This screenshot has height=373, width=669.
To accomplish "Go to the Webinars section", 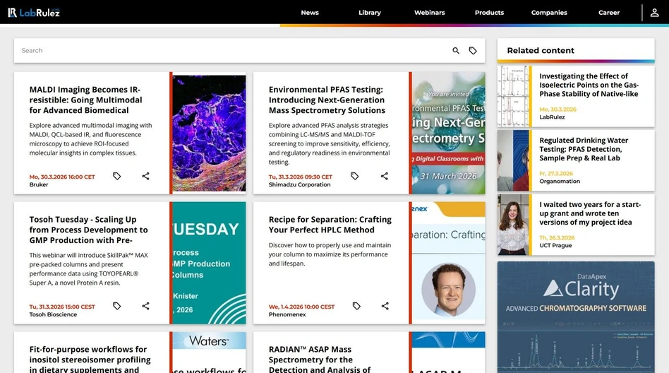I will pos(429,13).
